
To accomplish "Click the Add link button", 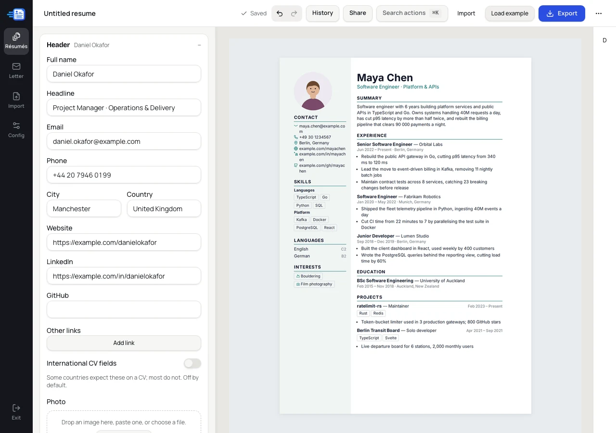I will coord(124,343).
